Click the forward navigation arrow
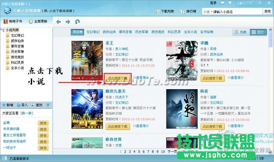Viewport: 274px width, 162px height. coord(68,22)
